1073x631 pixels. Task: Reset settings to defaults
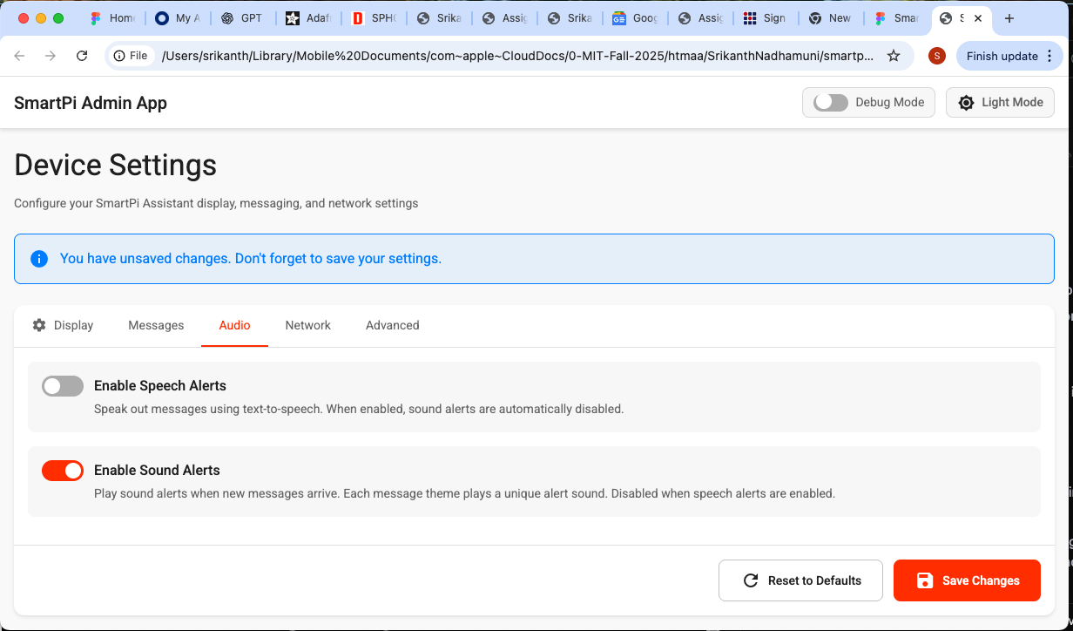[x=800, y=580]
